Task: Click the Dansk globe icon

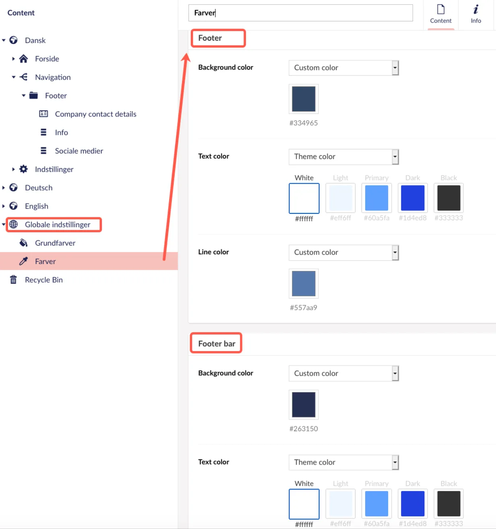Action: pyautogui.click(x=14, y=40)
